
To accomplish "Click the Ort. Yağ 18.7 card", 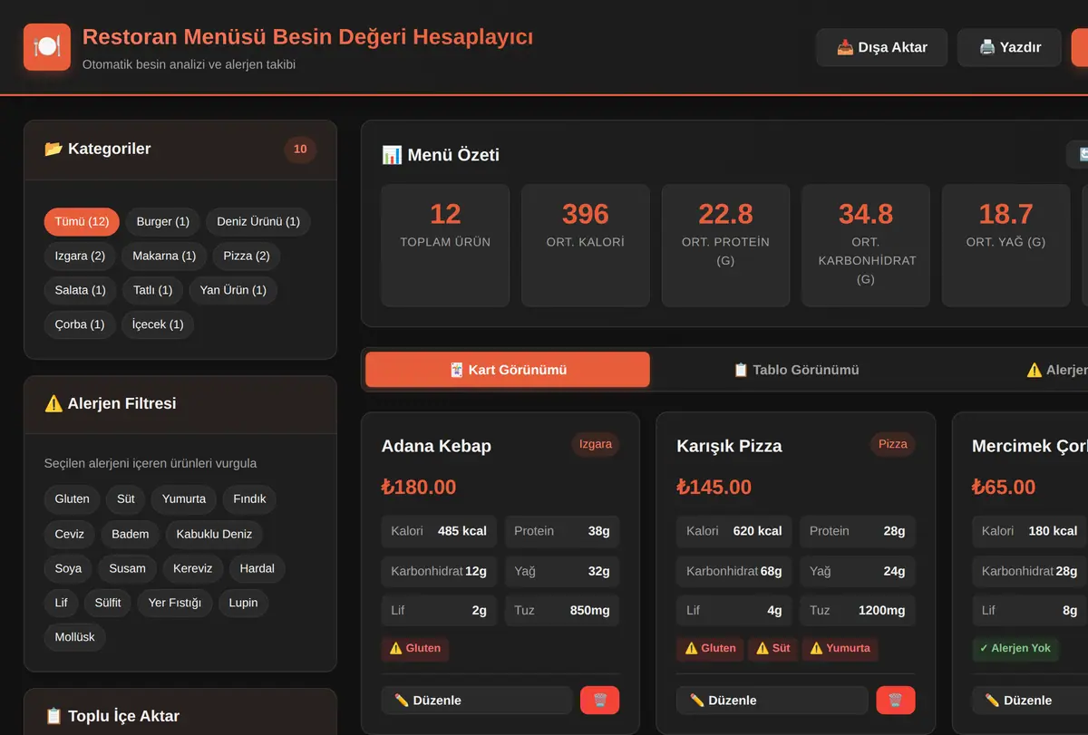I will pos(1006,246).
